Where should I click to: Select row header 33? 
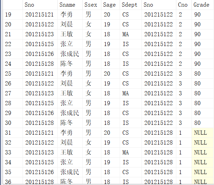(x=13, y=152)
